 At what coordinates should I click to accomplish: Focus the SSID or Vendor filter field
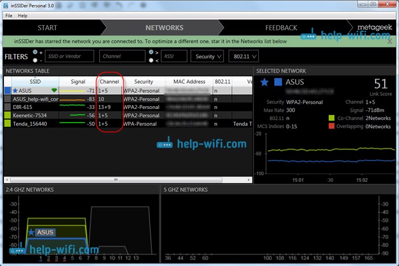(x=70, y=56)
